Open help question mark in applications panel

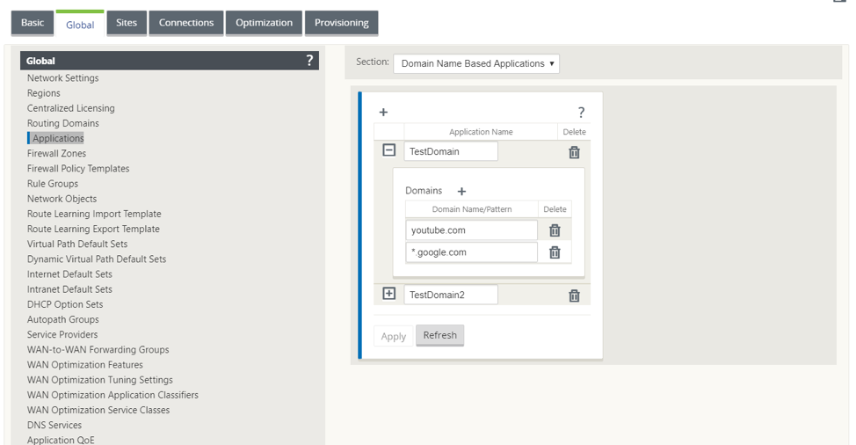(581, 113)
